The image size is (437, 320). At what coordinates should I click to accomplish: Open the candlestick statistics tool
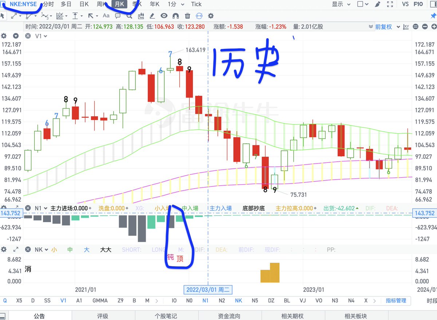141,16
